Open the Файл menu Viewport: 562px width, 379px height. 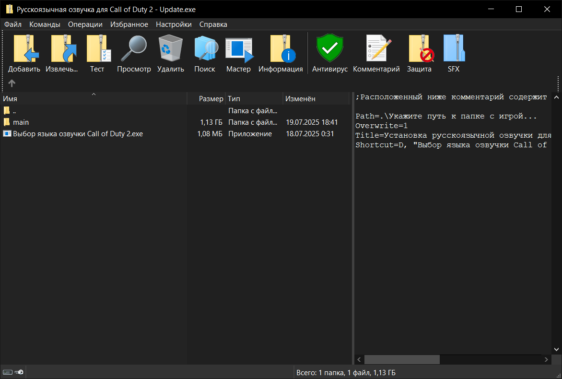point(13,24)
